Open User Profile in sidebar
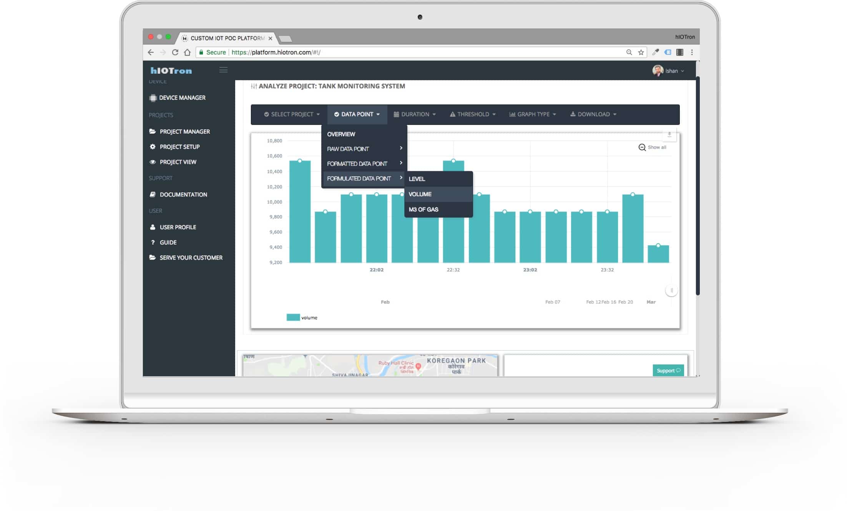The width and height of the screenshot is (847, 511). pyautogui.click(x=173, y=227)
